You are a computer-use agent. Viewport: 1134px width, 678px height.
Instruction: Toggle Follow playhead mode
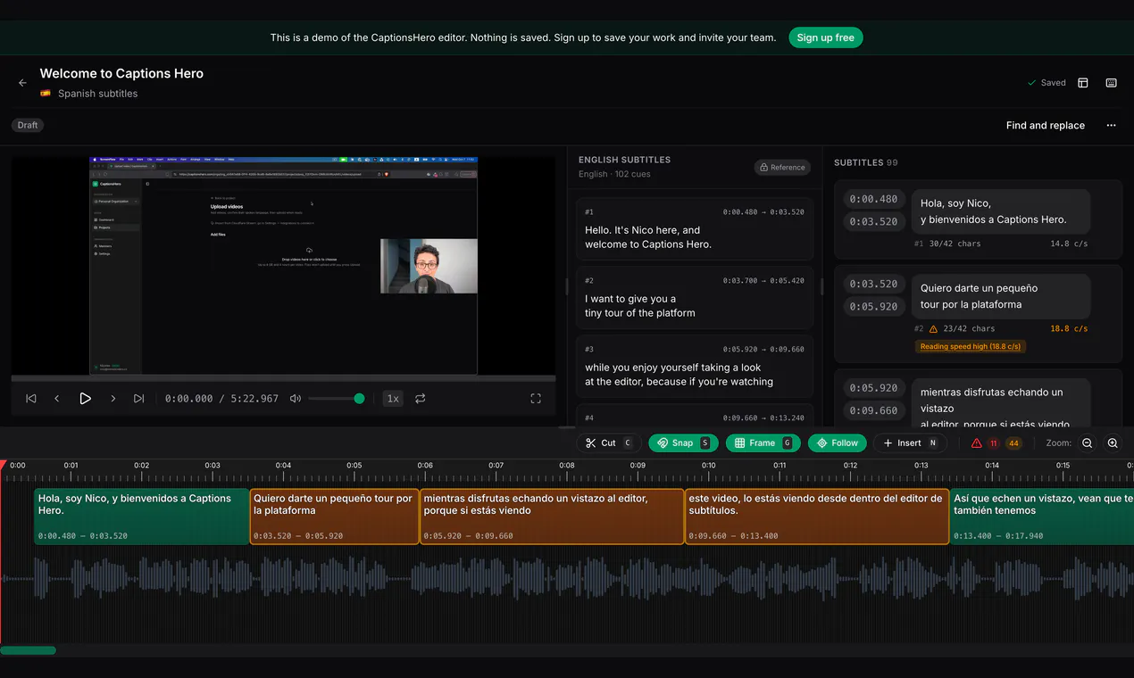(838, 443)
